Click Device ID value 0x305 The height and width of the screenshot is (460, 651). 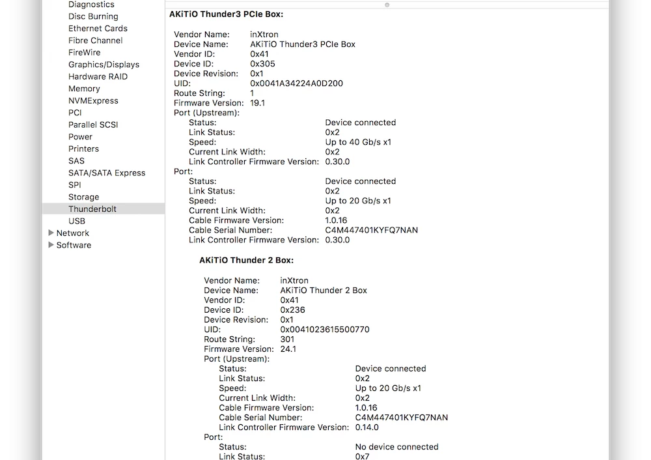(262, 64)
